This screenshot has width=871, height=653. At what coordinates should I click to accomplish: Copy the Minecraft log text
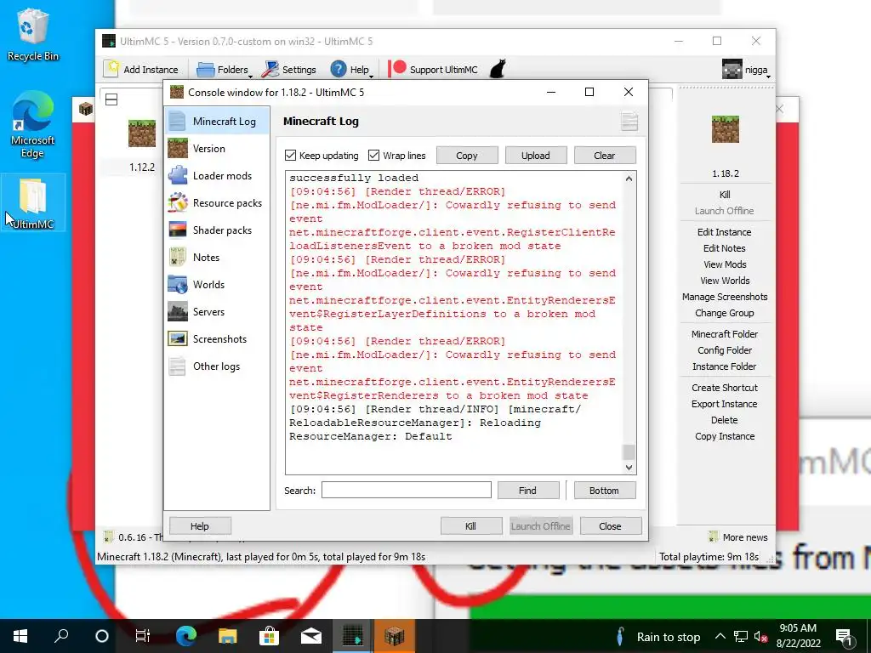pyautogui.click(x=467, y=156)
